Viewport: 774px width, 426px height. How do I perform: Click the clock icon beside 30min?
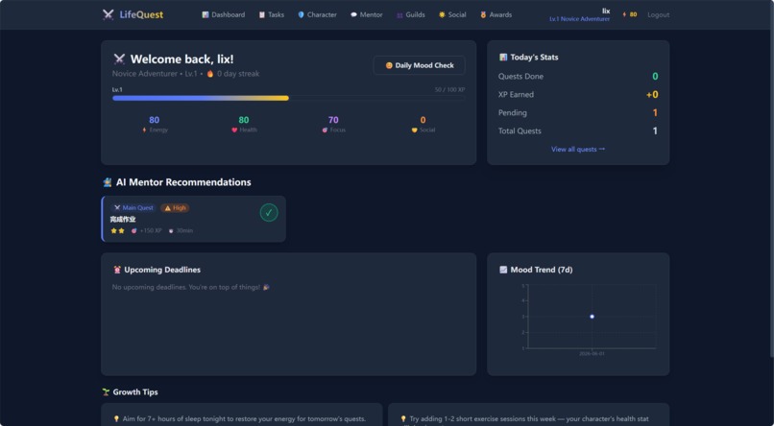[x=171, y=230]
